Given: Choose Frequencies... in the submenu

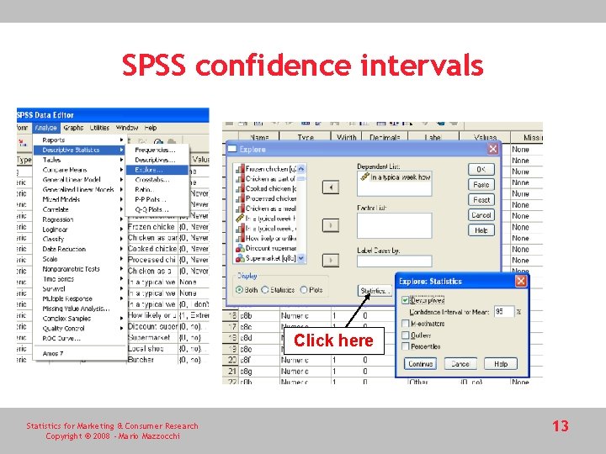Looking at the screenshot, I should coord(157,150).
